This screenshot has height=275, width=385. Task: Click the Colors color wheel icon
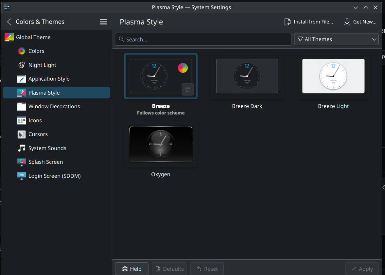(x=22, y=51)
